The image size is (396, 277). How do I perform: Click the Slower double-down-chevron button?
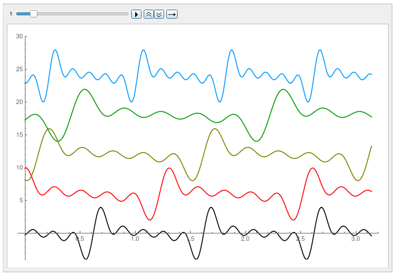159,14
